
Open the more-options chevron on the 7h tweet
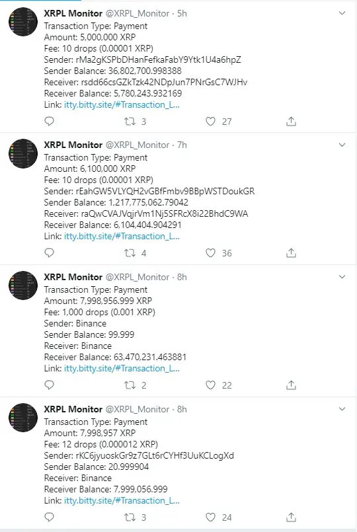click(x=342, y=145)
